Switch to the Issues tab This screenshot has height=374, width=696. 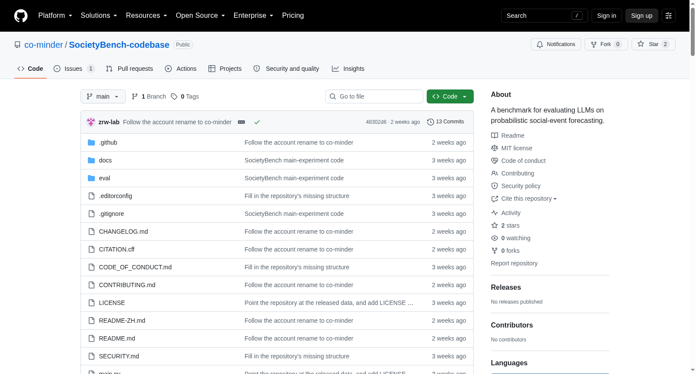point(74,69)
